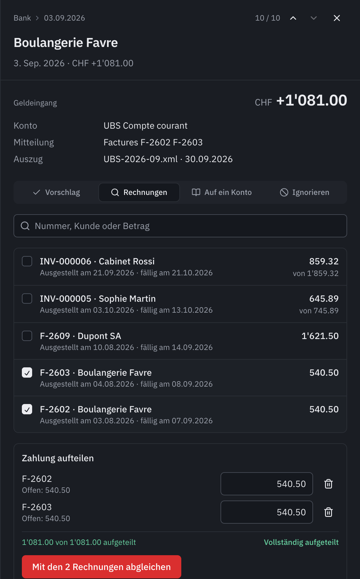Image resolution: width=360 pixels, height=579 pixels.
Task: Open the Bank breadcrumb link
Action: click(x=22, y=18)
